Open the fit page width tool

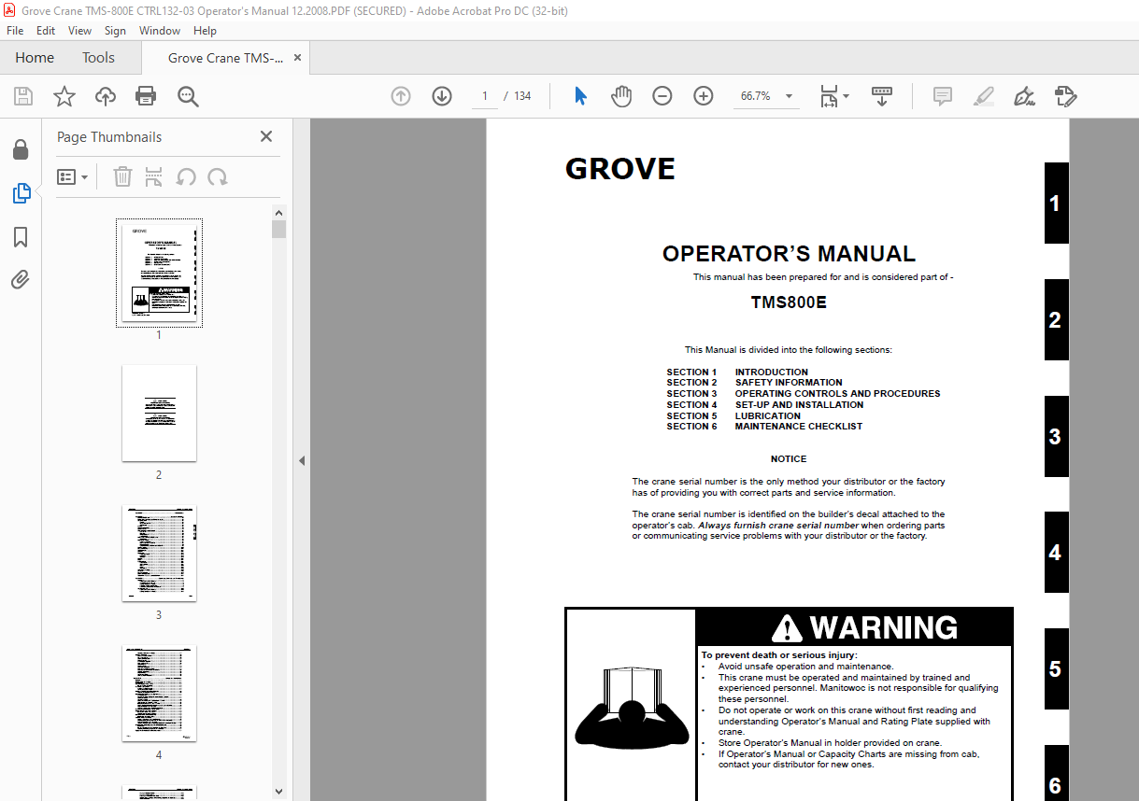click(829, 96)
